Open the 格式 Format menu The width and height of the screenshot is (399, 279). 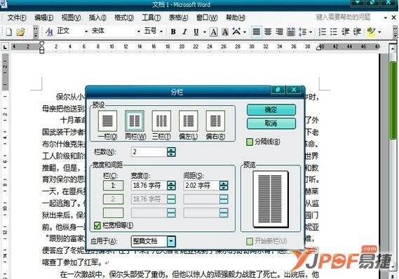point(124,18)
